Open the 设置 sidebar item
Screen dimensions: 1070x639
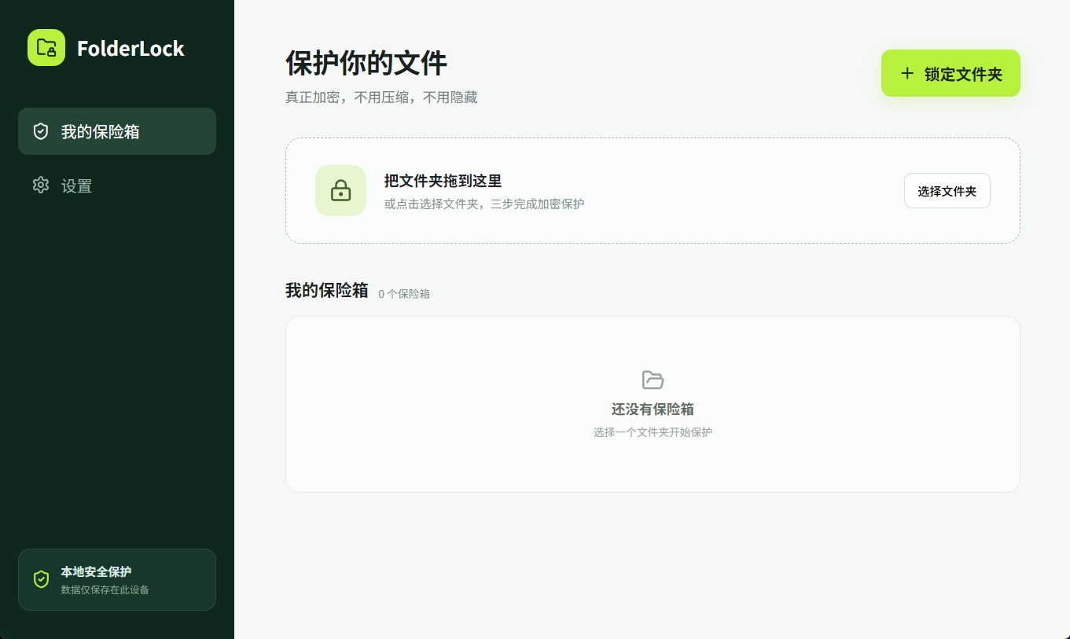click(117, 185)
